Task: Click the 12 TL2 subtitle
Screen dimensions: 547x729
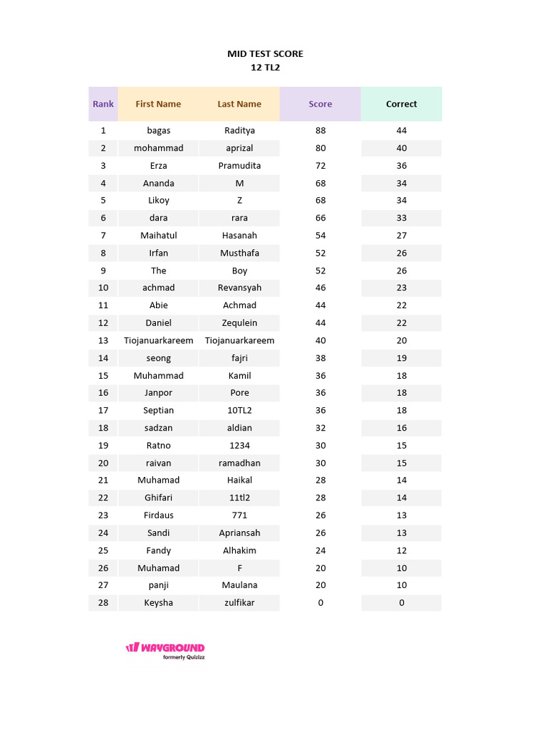Action: click(265, 68)
